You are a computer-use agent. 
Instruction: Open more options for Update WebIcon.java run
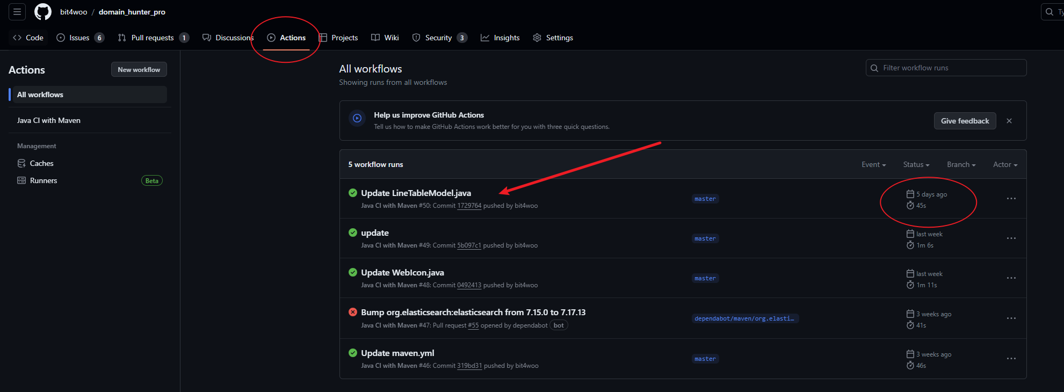[1011, 278]
